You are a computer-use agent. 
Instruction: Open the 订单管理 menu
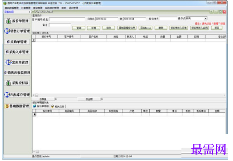tap(26, 8)
